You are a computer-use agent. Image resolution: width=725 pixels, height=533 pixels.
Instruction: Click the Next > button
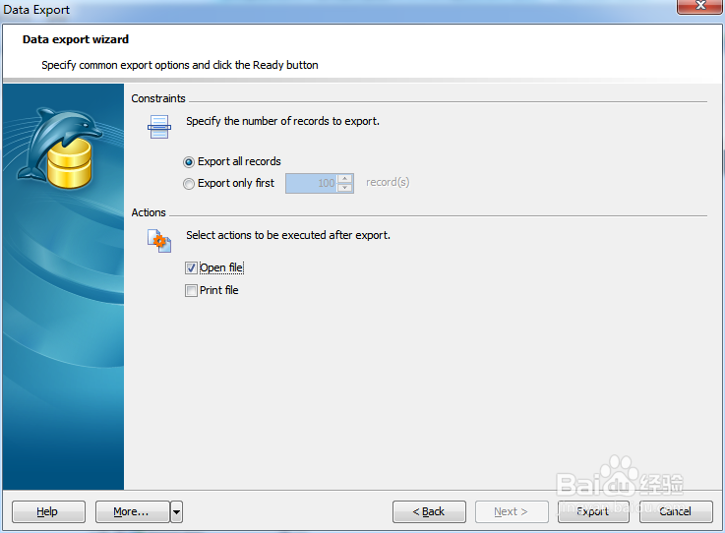tap(512, 511)
